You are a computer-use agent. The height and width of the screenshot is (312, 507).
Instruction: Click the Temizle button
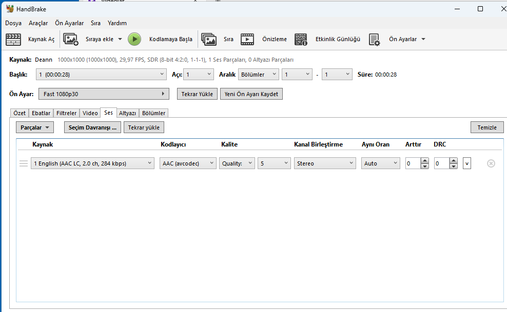tap(487, 127)
